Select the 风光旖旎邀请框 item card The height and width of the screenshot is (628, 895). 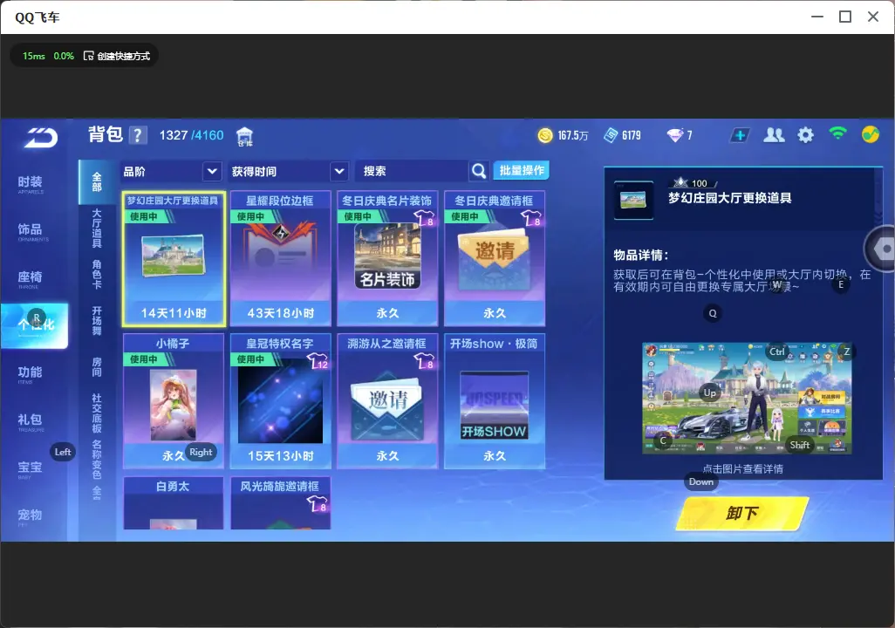pos(280,503)
